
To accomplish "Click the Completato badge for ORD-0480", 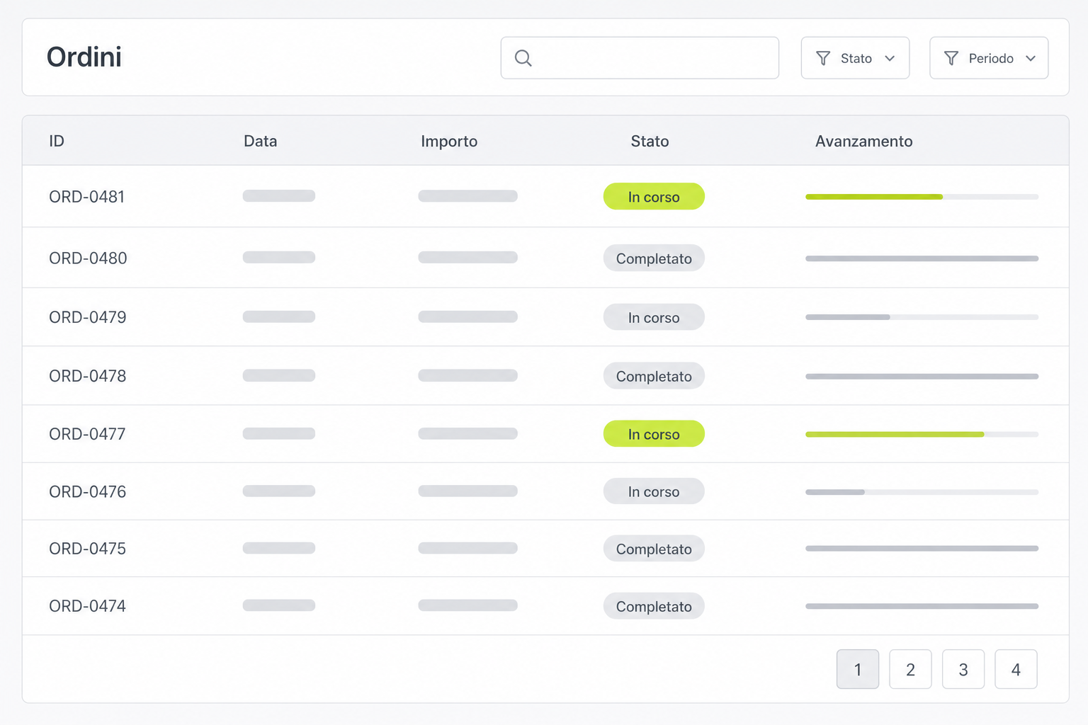I will coord(654,258).
